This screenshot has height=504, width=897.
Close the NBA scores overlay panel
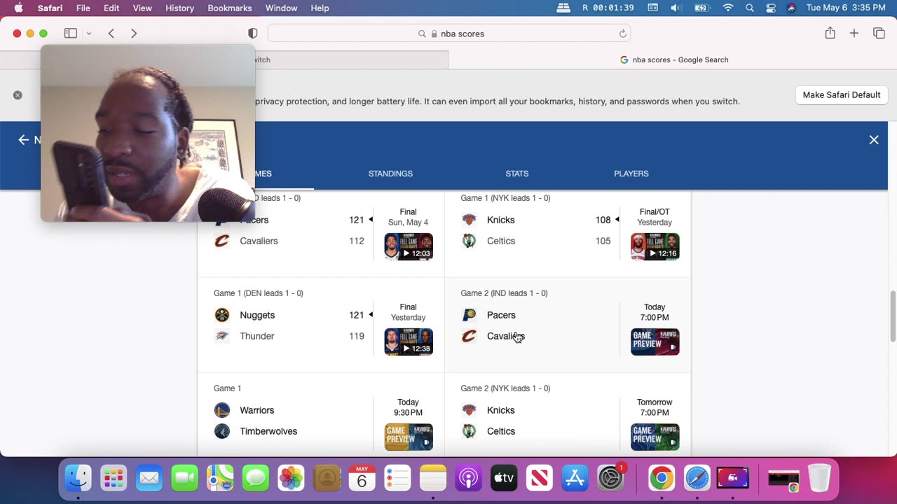pos(874,140)
